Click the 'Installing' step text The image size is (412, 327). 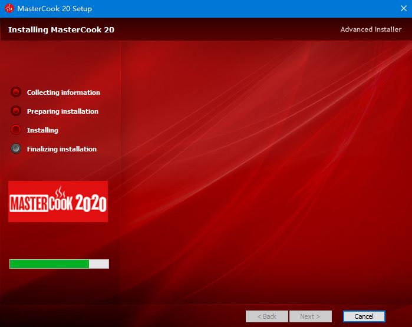pyautogui.click(x=42, y=130)
